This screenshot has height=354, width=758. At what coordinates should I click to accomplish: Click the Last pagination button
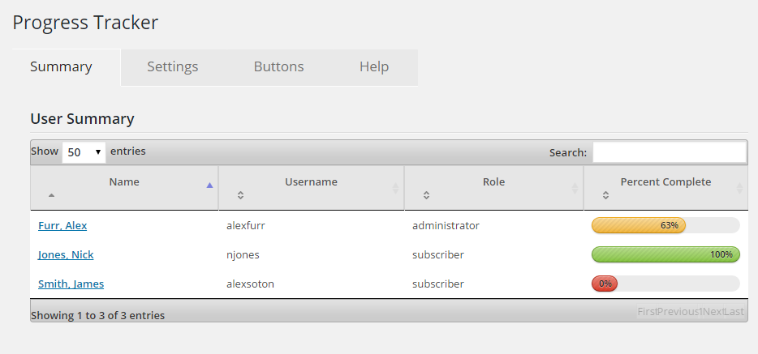coord(734,312)
